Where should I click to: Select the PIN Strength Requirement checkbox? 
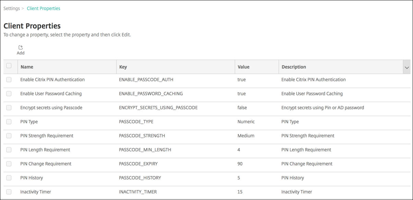[x=9, y=136]
